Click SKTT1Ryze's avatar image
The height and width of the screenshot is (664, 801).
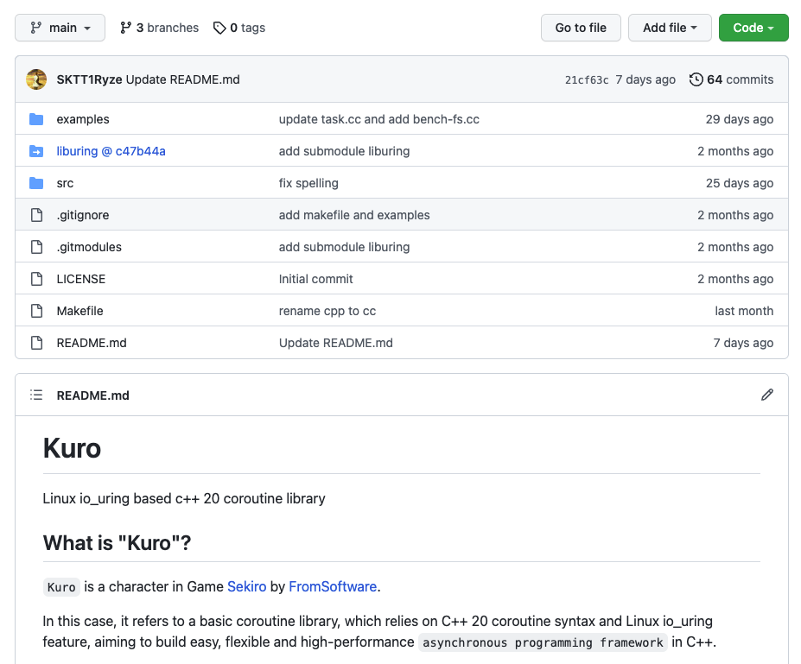(x=36, y=79)
